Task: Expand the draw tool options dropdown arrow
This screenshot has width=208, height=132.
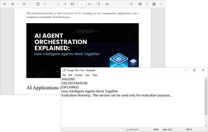Action: 29,4
